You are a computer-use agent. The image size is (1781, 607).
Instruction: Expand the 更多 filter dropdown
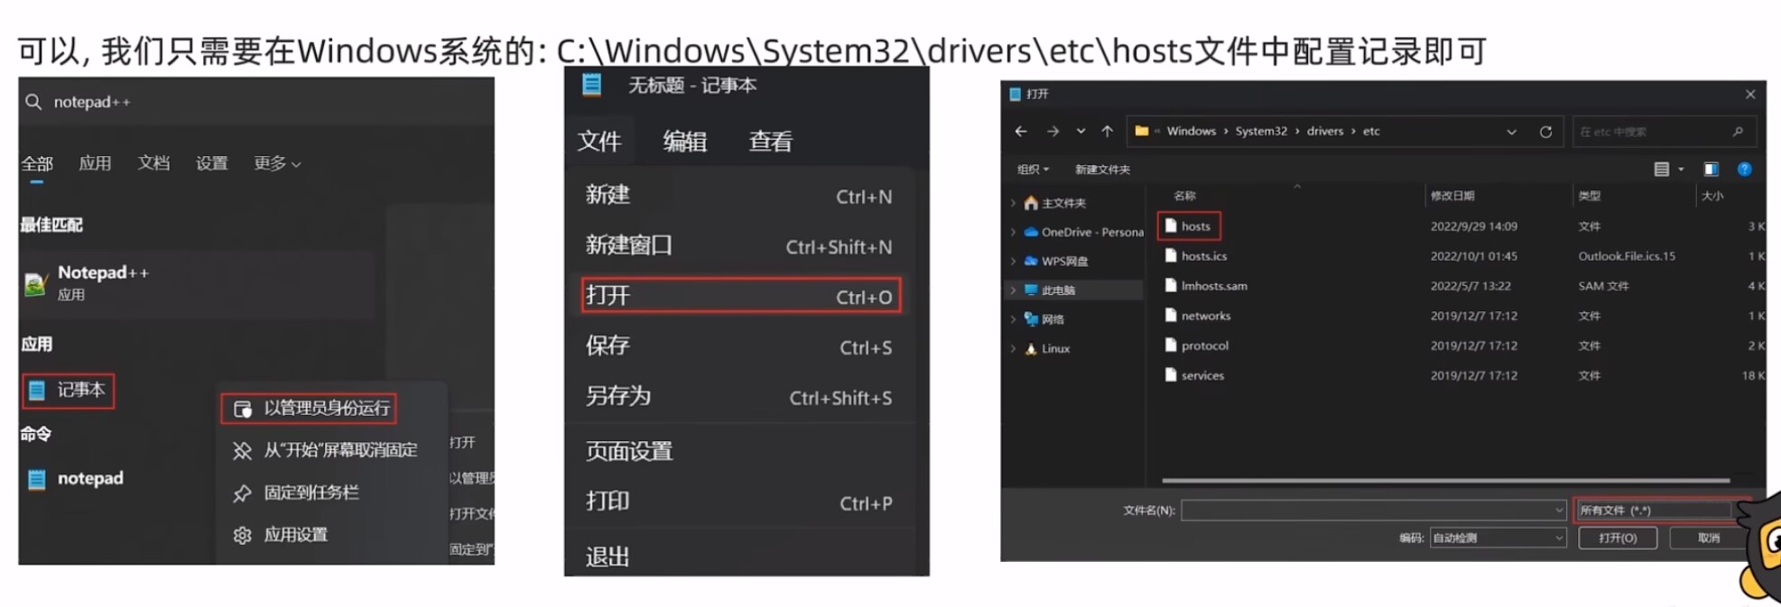(277, 163)
